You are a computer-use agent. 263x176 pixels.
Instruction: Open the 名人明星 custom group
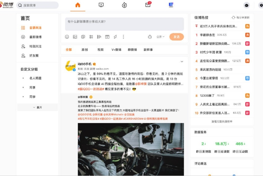[36, 78]
